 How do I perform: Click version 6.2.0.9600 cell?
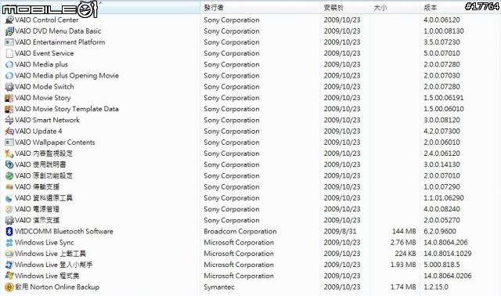440,232
